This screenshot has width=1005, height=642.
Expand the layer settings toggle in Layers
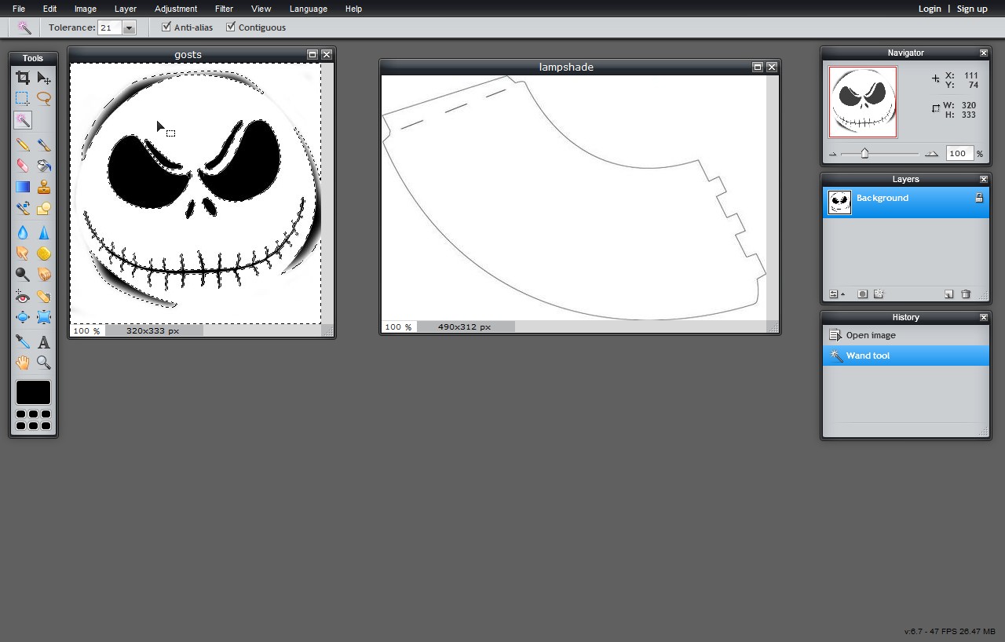(837, 294)
